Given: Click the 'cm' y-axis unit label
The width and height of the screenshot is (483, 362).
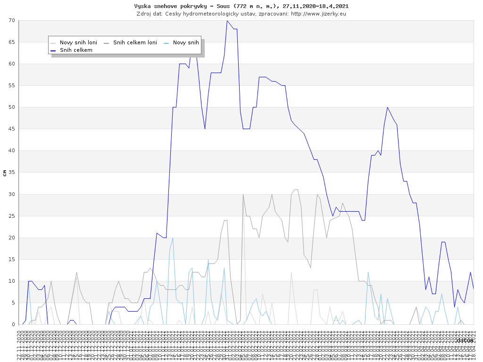Looking at the screenshot, I should [5, 173].
